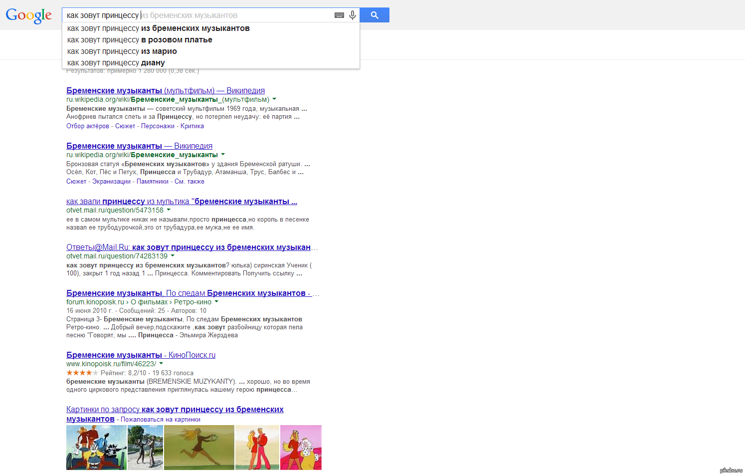Expand arrow next to first Wikipedia мультфильм URL

point(274,99)
